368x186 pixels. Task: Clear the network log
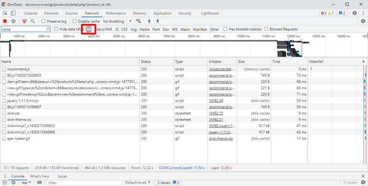click(x=14, y=21)
